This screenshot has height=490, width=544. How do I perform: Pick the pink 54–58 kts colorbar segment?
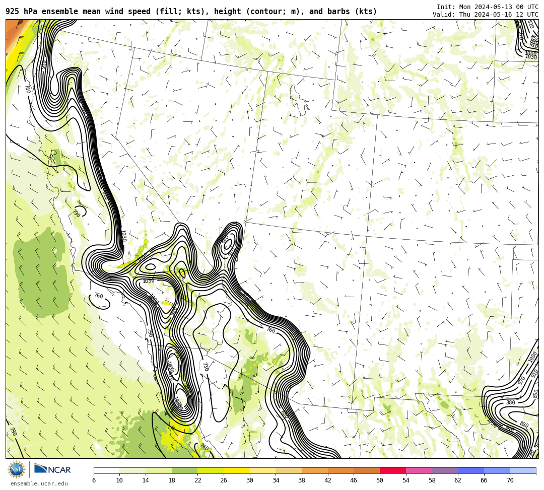pos(419,470)
